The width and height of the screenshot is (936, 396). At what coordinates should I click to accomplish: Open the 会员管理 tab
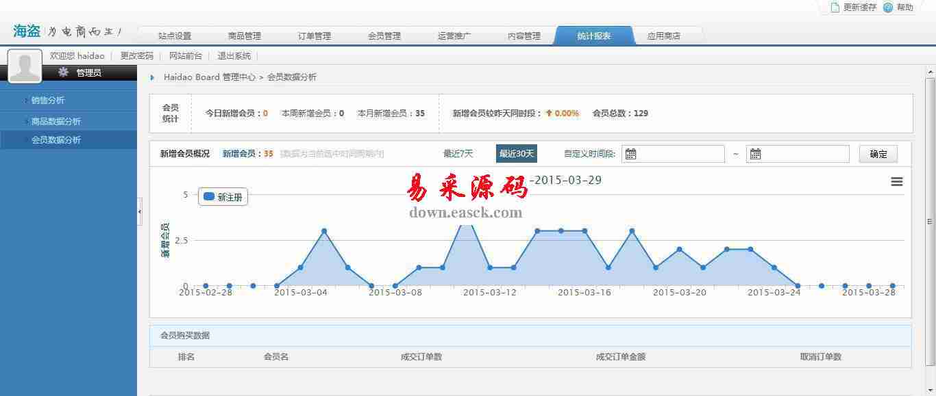(384, 36)
